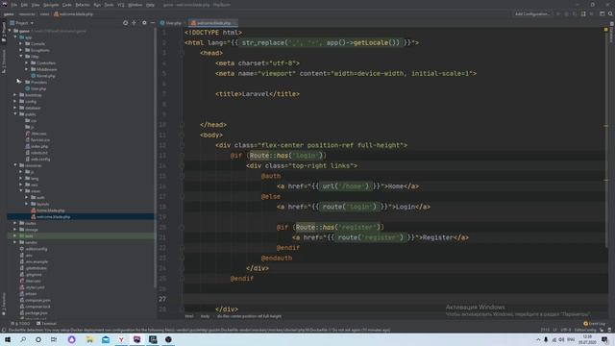This screenshot has height=346, width=615.
Task: Collapse the public folder
Action: [x=15, y=114]
